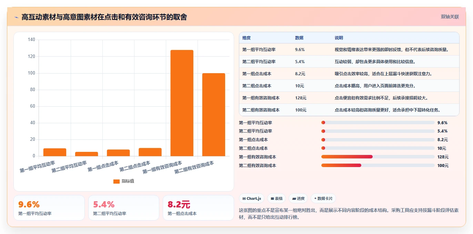The width and height of the screenshot is (473, 234).
Task: Click the 第一组点击成本 x-axis label under chart
Action: coord(103,166)
